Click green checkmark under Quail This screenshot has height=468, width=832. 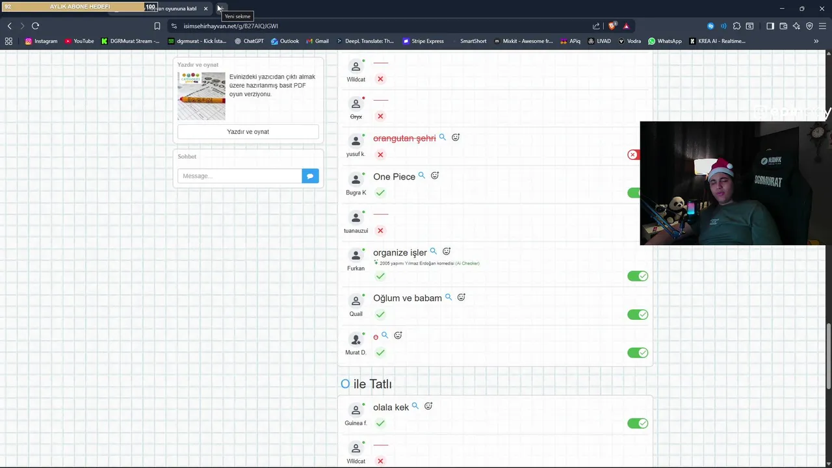pos(380,314)
